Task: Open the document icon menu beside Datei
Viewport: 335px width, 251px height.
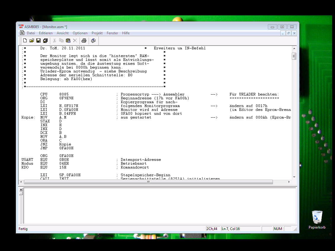Action: tap(22, 33)
